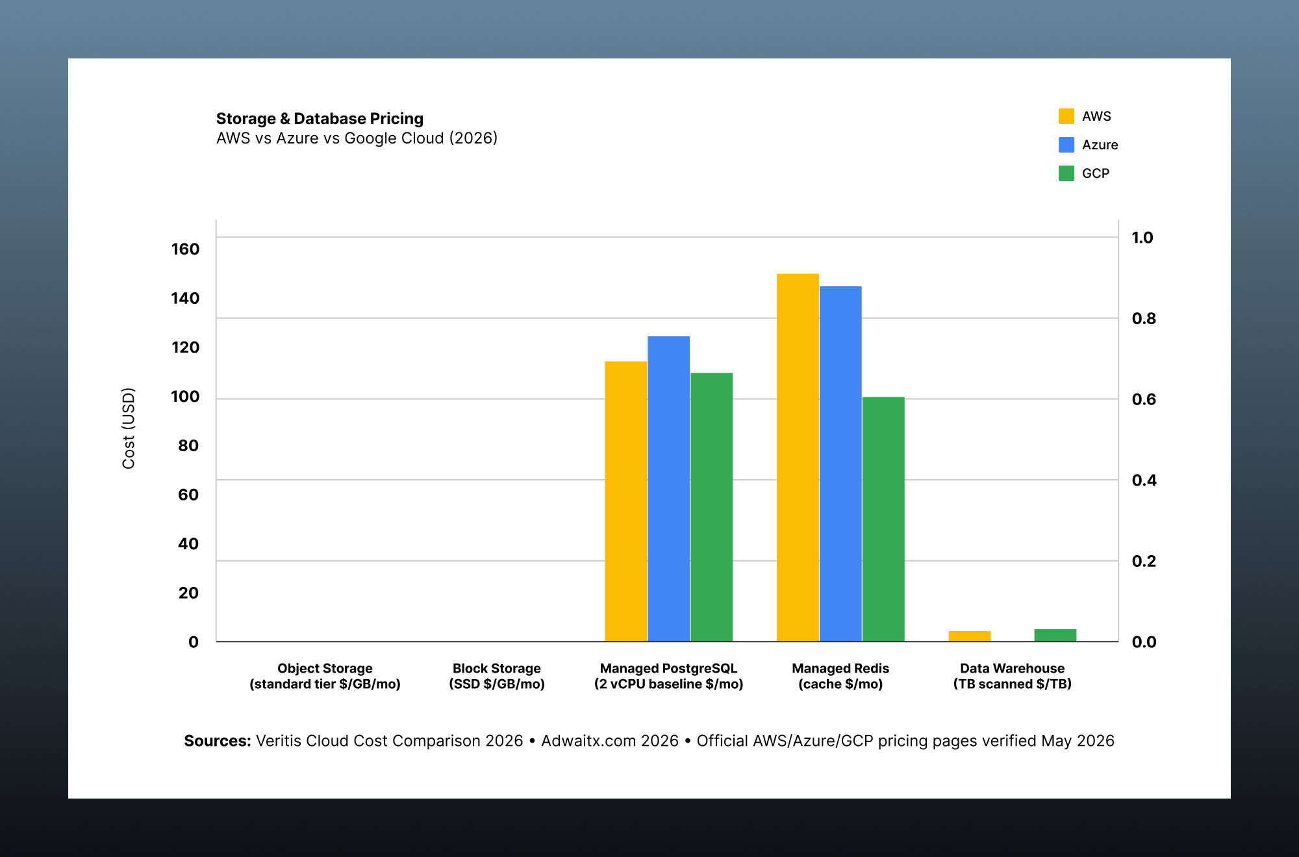The height and width of the screenshot is (857, 1299).
Task: Click the Cost (USD) axis title
Action: (129, 428)
